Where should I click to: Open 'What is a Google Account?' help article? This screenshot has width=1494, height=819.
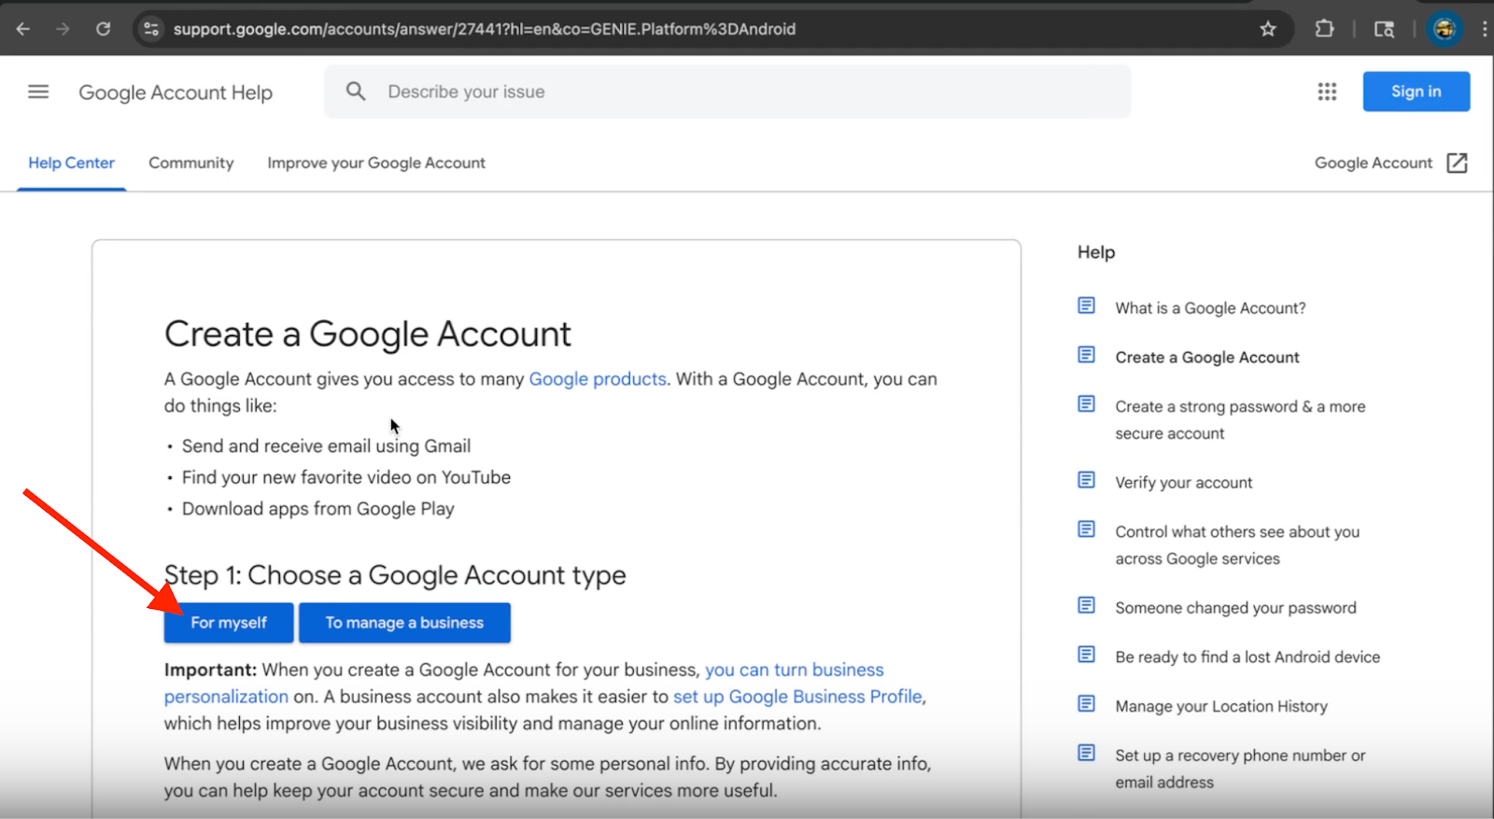1210,308
